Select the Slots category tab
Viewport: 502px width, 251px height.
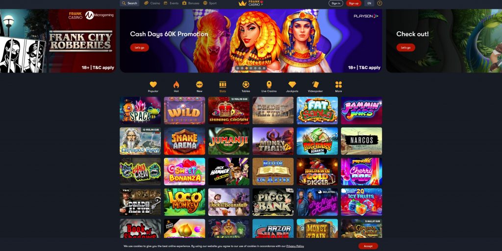click(x=223, y=87)
